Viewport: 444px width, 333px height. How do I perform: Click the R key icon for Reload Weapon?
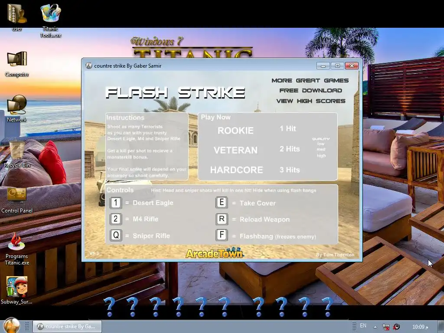tap(222, 219)
